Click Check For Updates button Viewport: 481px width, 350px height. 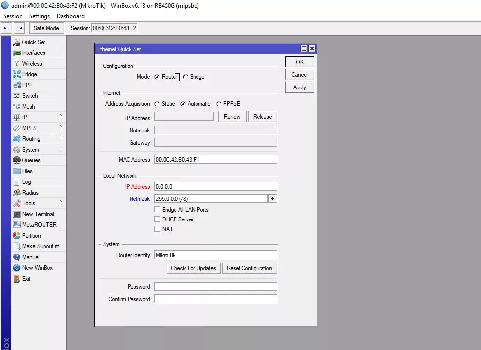(x=194, y=268)
